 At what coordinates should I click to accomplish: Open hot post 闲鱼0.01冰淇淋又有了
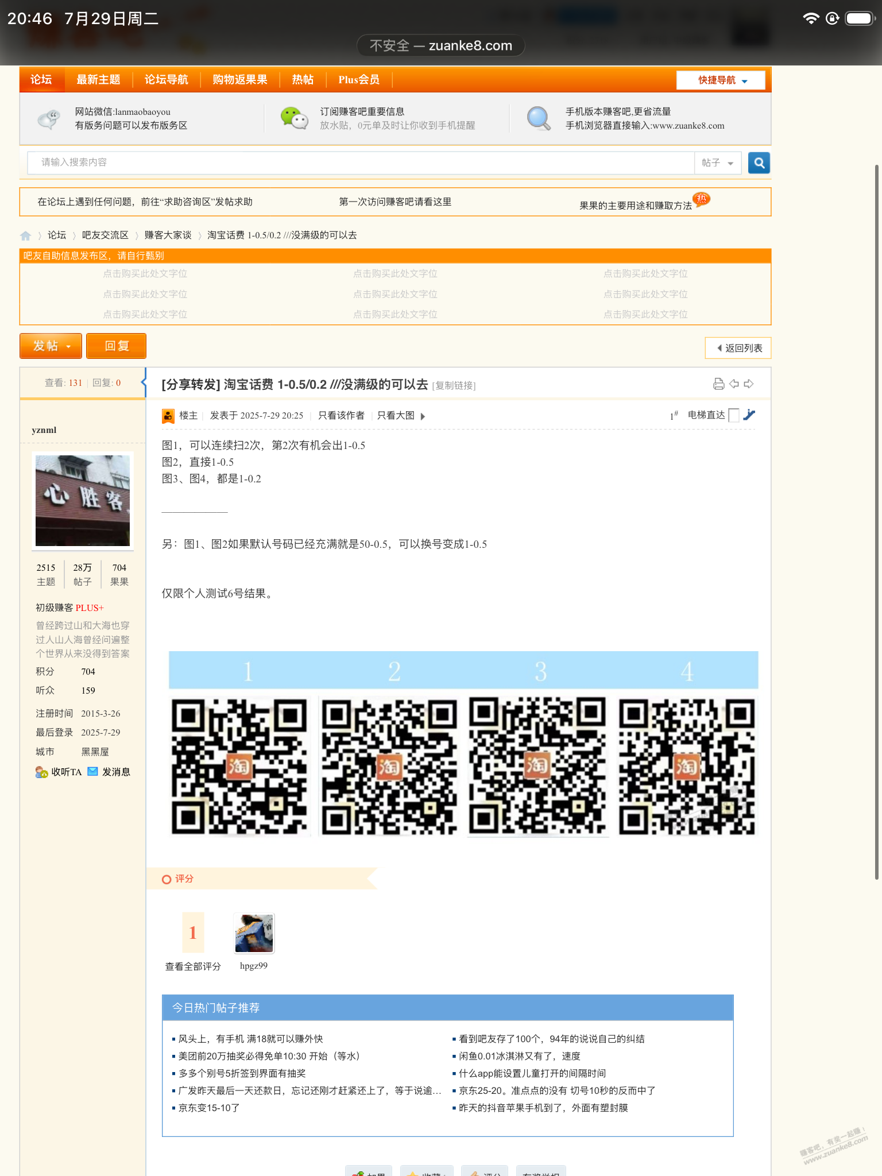pyautogui.click(x=520, y=1056)
